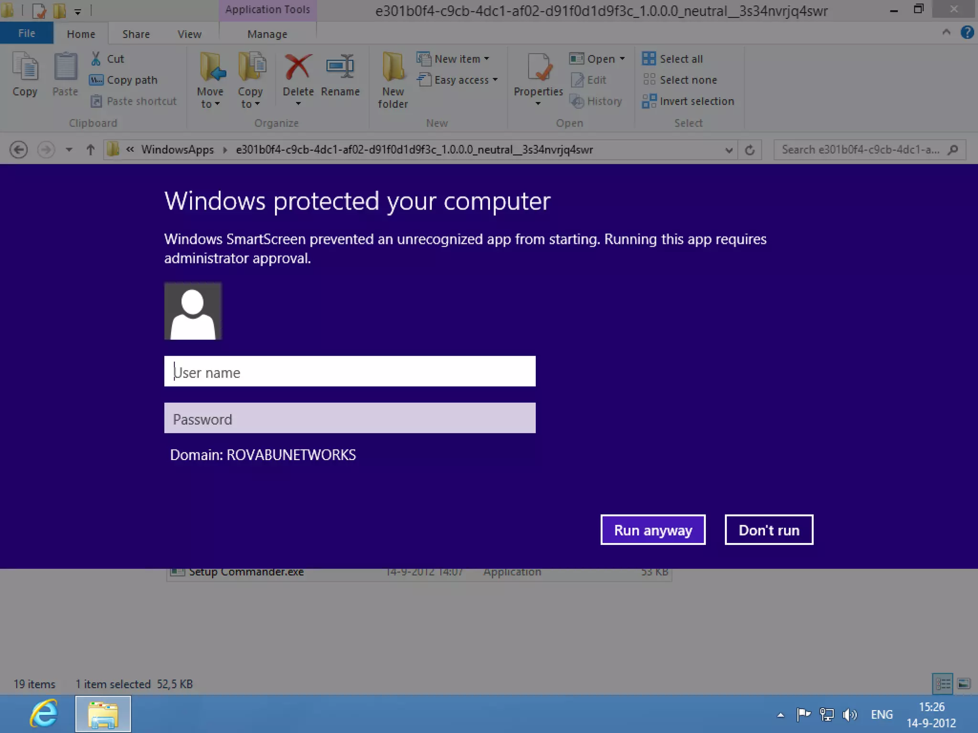Create a New folder from ribbon
This screenshot has height=733, width=978.
(x=393, y=80)
